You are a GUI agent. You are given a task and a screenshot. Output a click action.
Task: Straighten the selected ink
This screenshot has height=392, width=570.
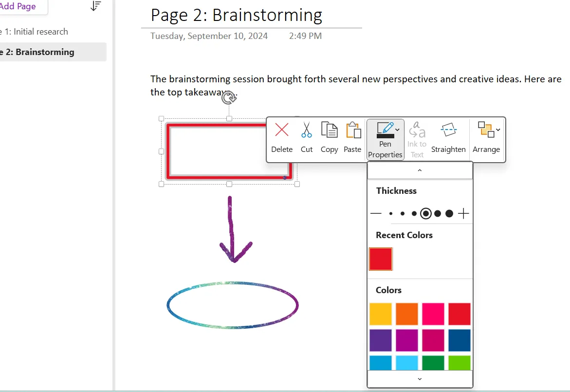click(x=448, y=138)
